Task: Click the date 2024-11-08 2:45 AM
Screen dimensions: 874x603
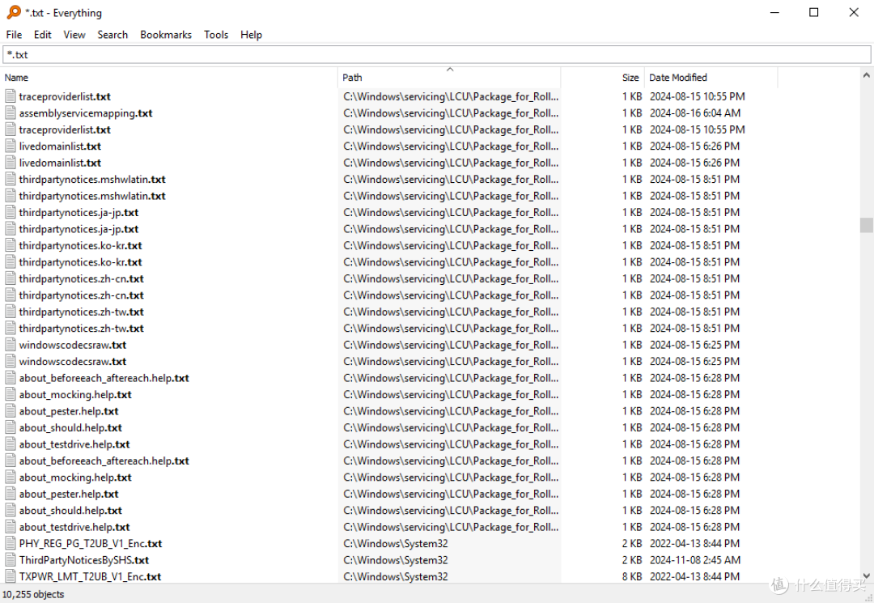Action: coord(695,560)
